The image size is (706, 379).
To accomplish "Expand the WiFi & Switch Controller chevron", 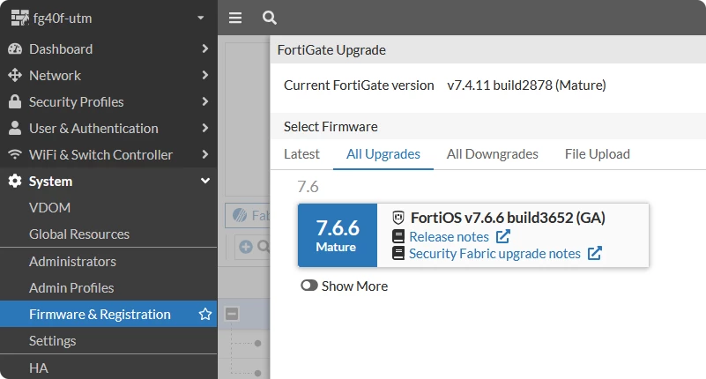I will click(x=204, y=154).
